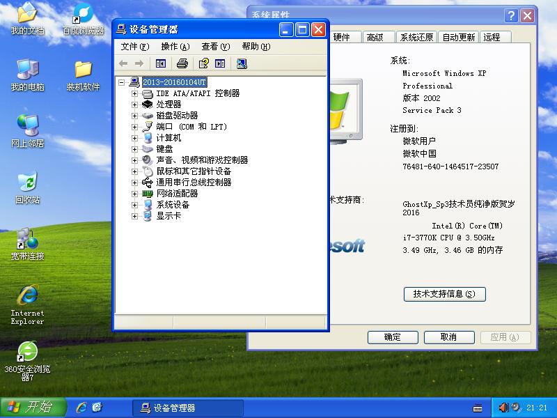Screen dimensions: 557x418
Task: Select the 360安全浏览器7 desktop shortcut
Action: [27, 362]
